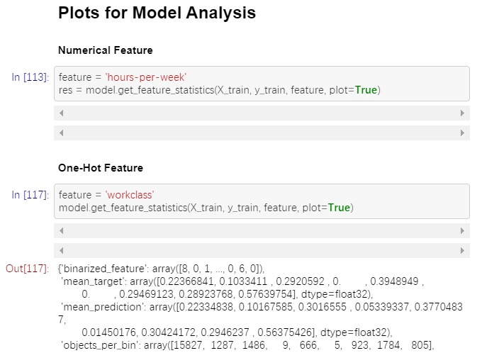Click track of first scrollbar below workclass cell
The width and height of the screenshot is (482, 353).
pyautogui.click(x=262, y=230)
